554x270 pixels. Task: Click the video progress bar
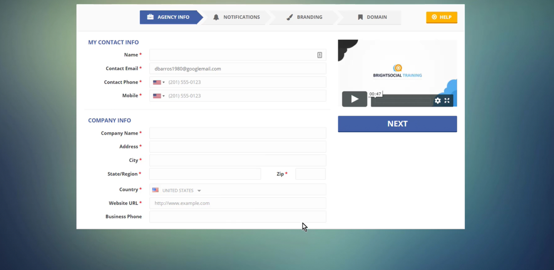(x=402, y=101)
